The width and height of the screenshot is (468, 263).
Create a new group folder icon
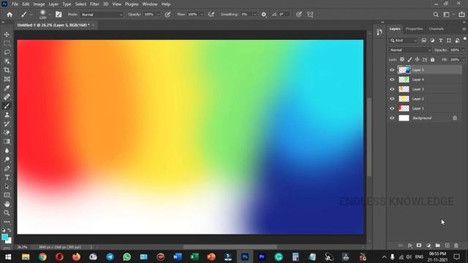click(x=437, y=245)
